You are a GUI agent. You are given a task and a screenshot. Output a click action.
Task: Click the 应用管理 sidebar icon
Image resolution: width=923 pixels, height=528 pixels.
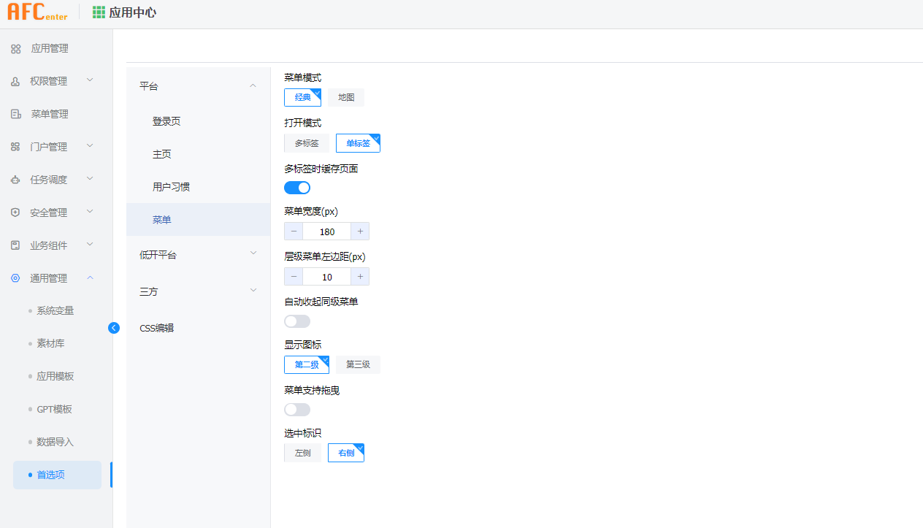[15, 49]
